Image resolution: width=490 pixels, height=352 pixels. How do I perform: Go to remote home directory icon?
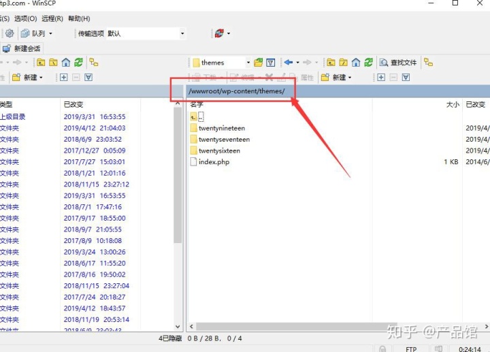[356, 63]
